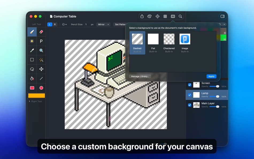The width and height of the screenshot is (254, 159).
Task: Select the Paint Bucket fill tool
Action: pyautogui.click(x=32, y=78)
